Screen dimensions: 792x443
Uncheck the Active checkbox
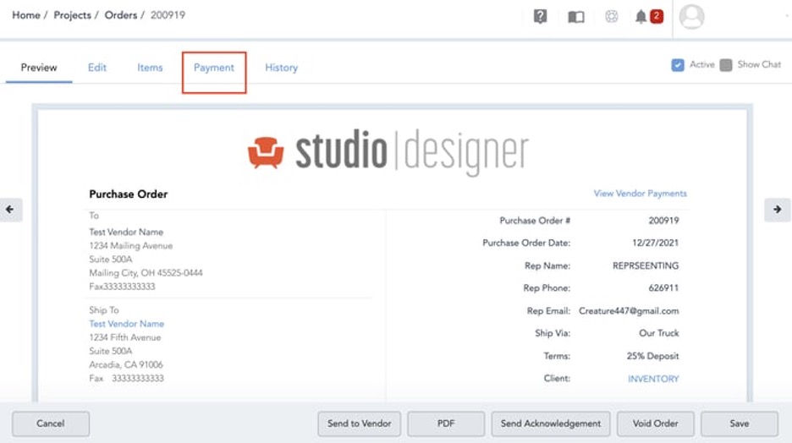(x=677, y=65)
